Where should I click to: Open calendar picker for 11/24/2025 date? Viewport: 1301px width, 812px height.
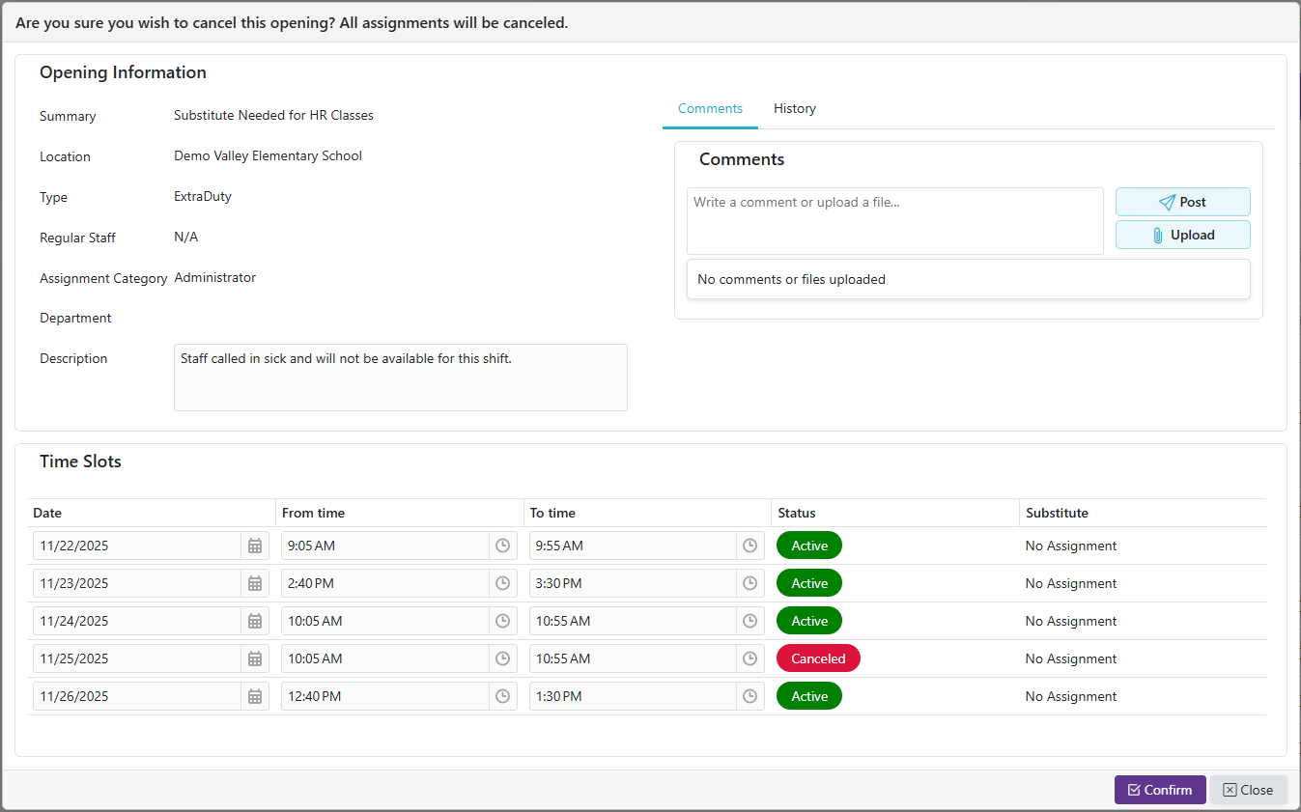pos(255,621)
